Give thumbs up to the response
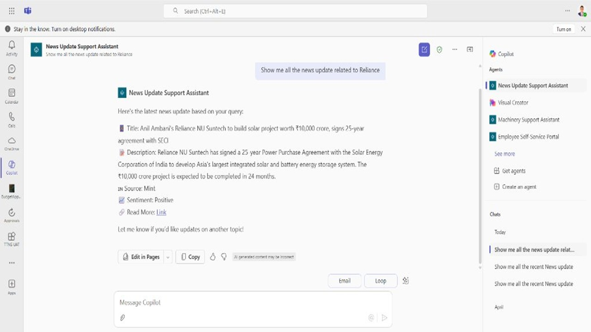Image resolution: width=591 pixels, height=332 pixels. [212, 257]
